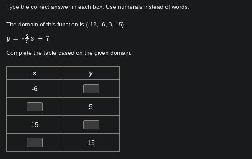252x159 pixels.
Task: Select the x input box beside y = 5
Action: click(x=35, y=107)
